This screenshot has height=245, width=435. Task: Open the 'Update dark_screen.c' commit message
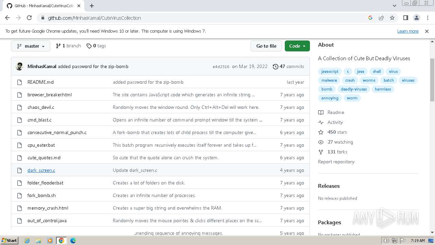(135, 170)
